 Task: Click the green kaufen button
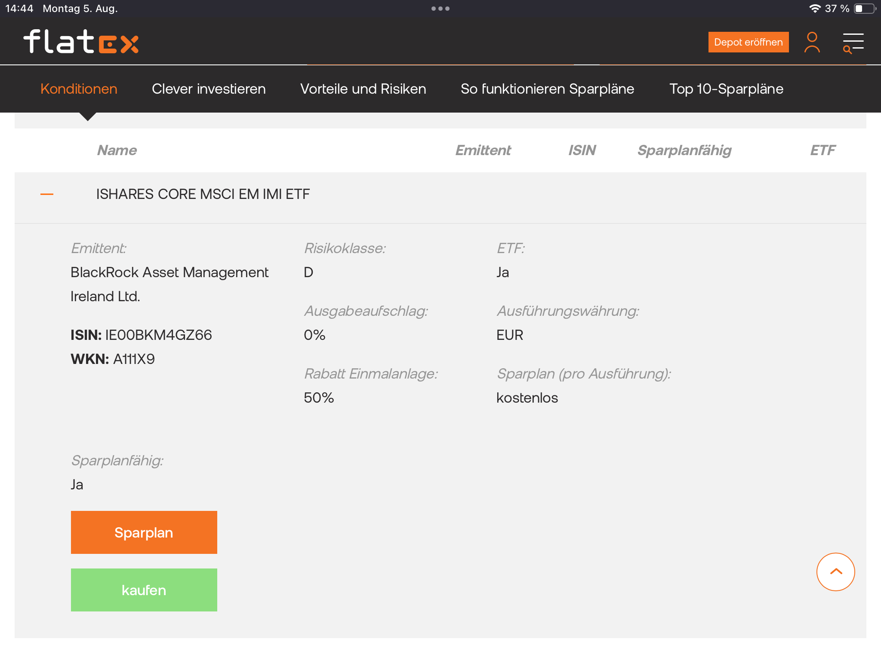click(x=144, y=590)
